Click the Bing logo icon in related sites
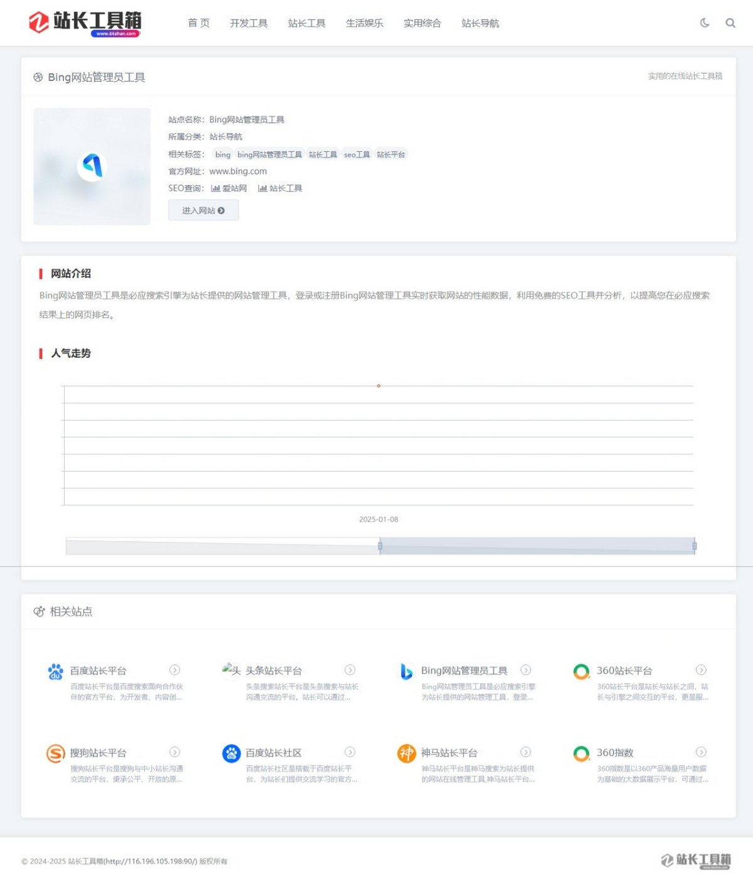The height and width of the screenshot is (884, 753). point(407,671)
